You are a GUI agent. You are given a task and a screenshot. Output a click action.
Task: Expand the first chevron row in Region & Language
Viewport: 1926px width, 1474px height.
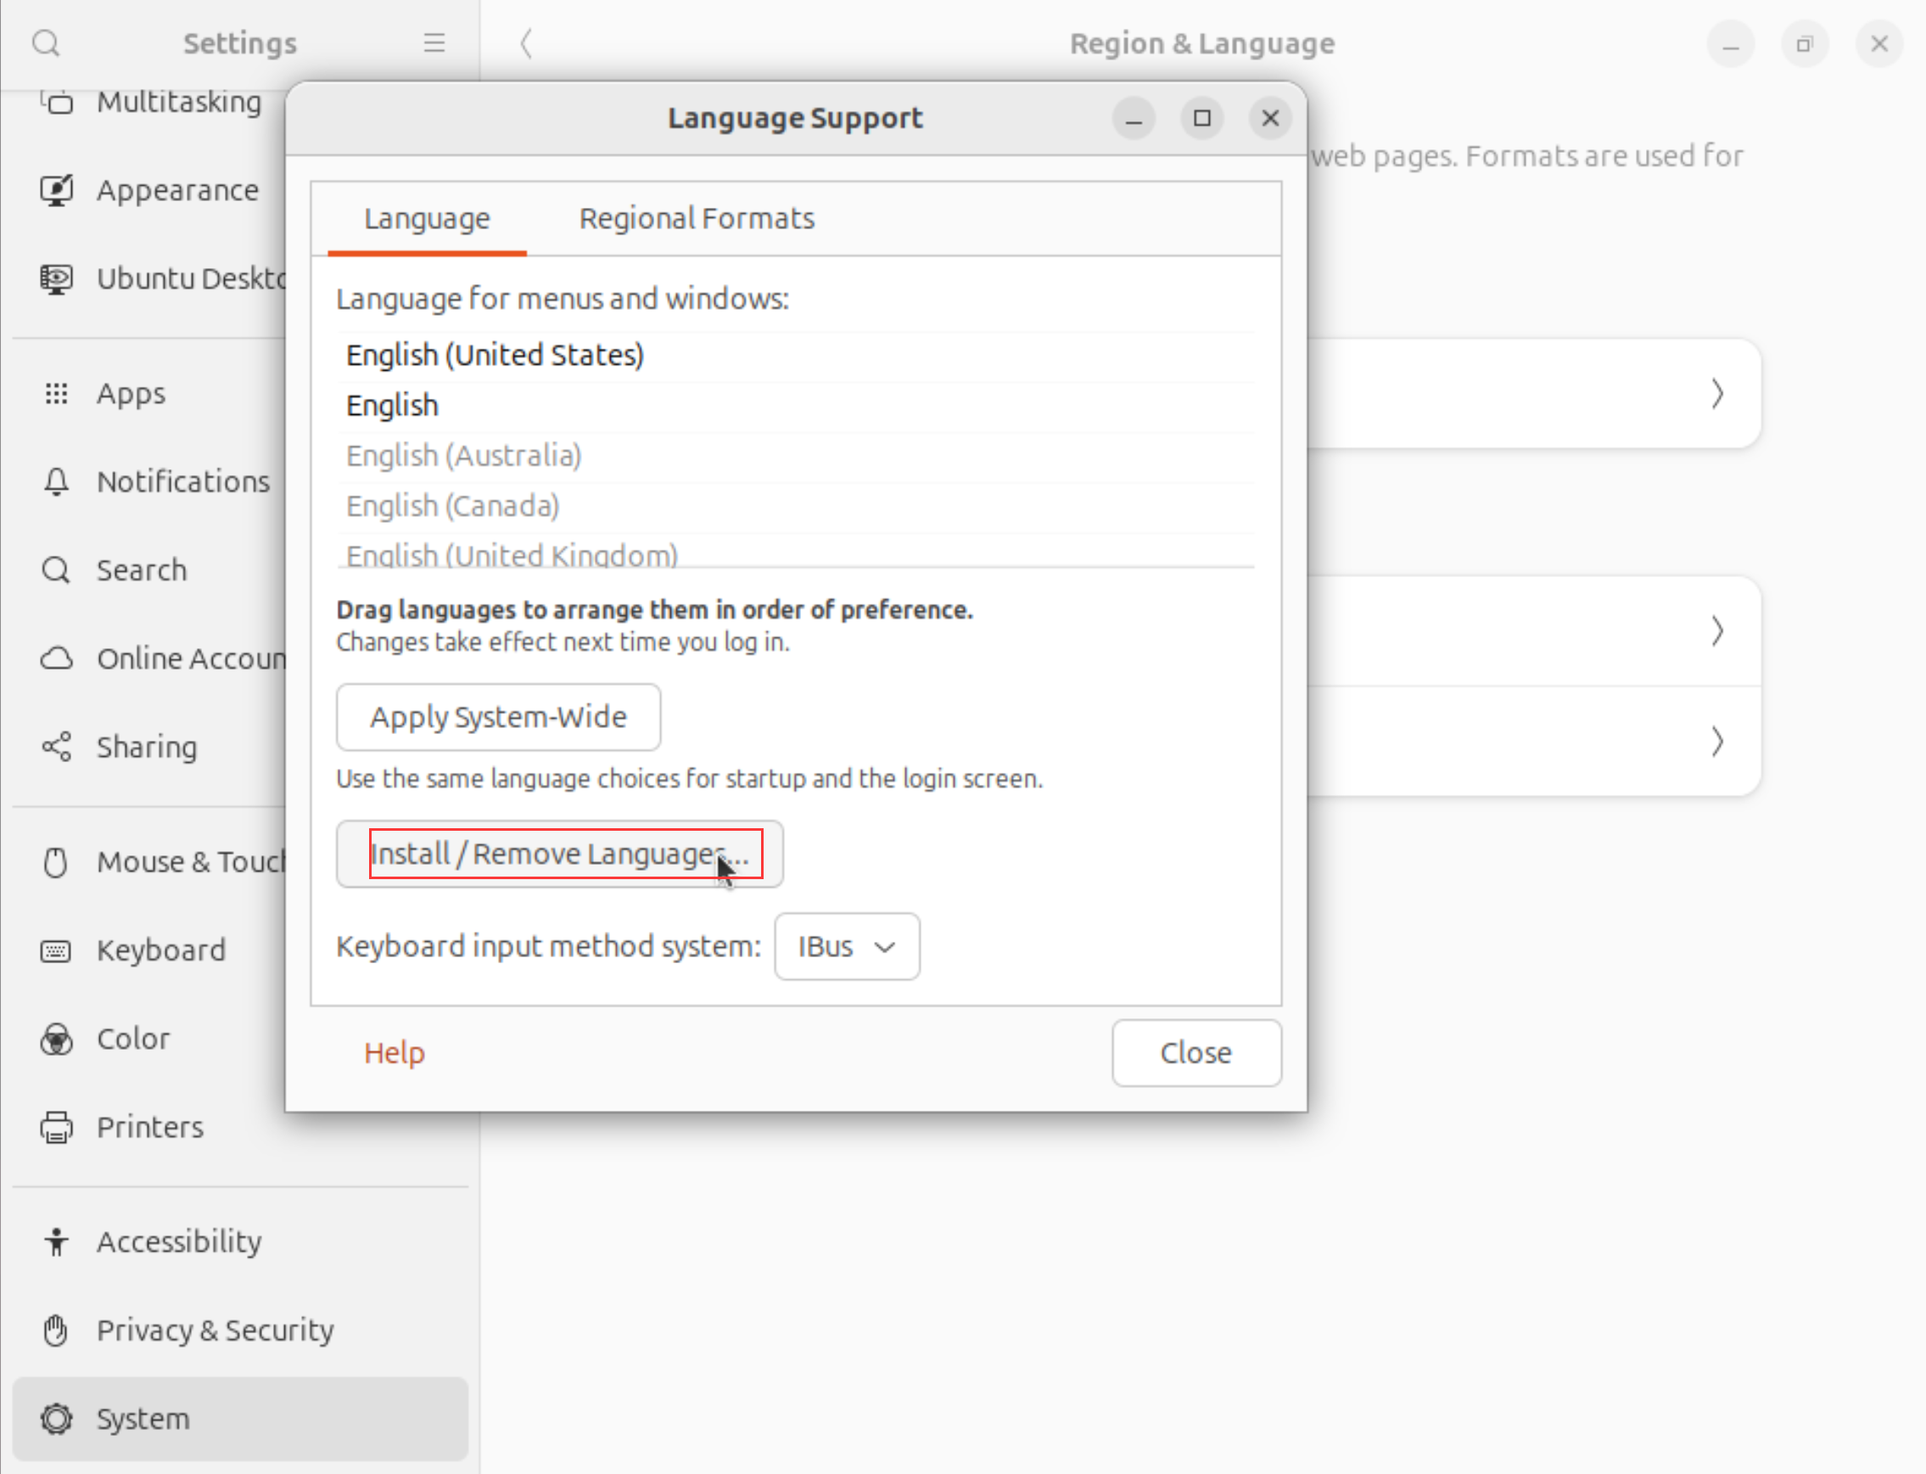tap(1717, 394)
